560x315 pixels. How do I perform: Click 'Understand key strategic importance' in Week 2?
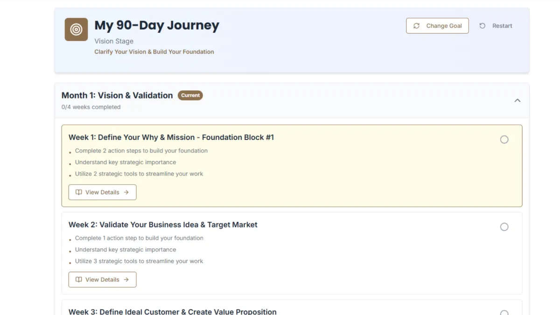[x=126, y=250]
